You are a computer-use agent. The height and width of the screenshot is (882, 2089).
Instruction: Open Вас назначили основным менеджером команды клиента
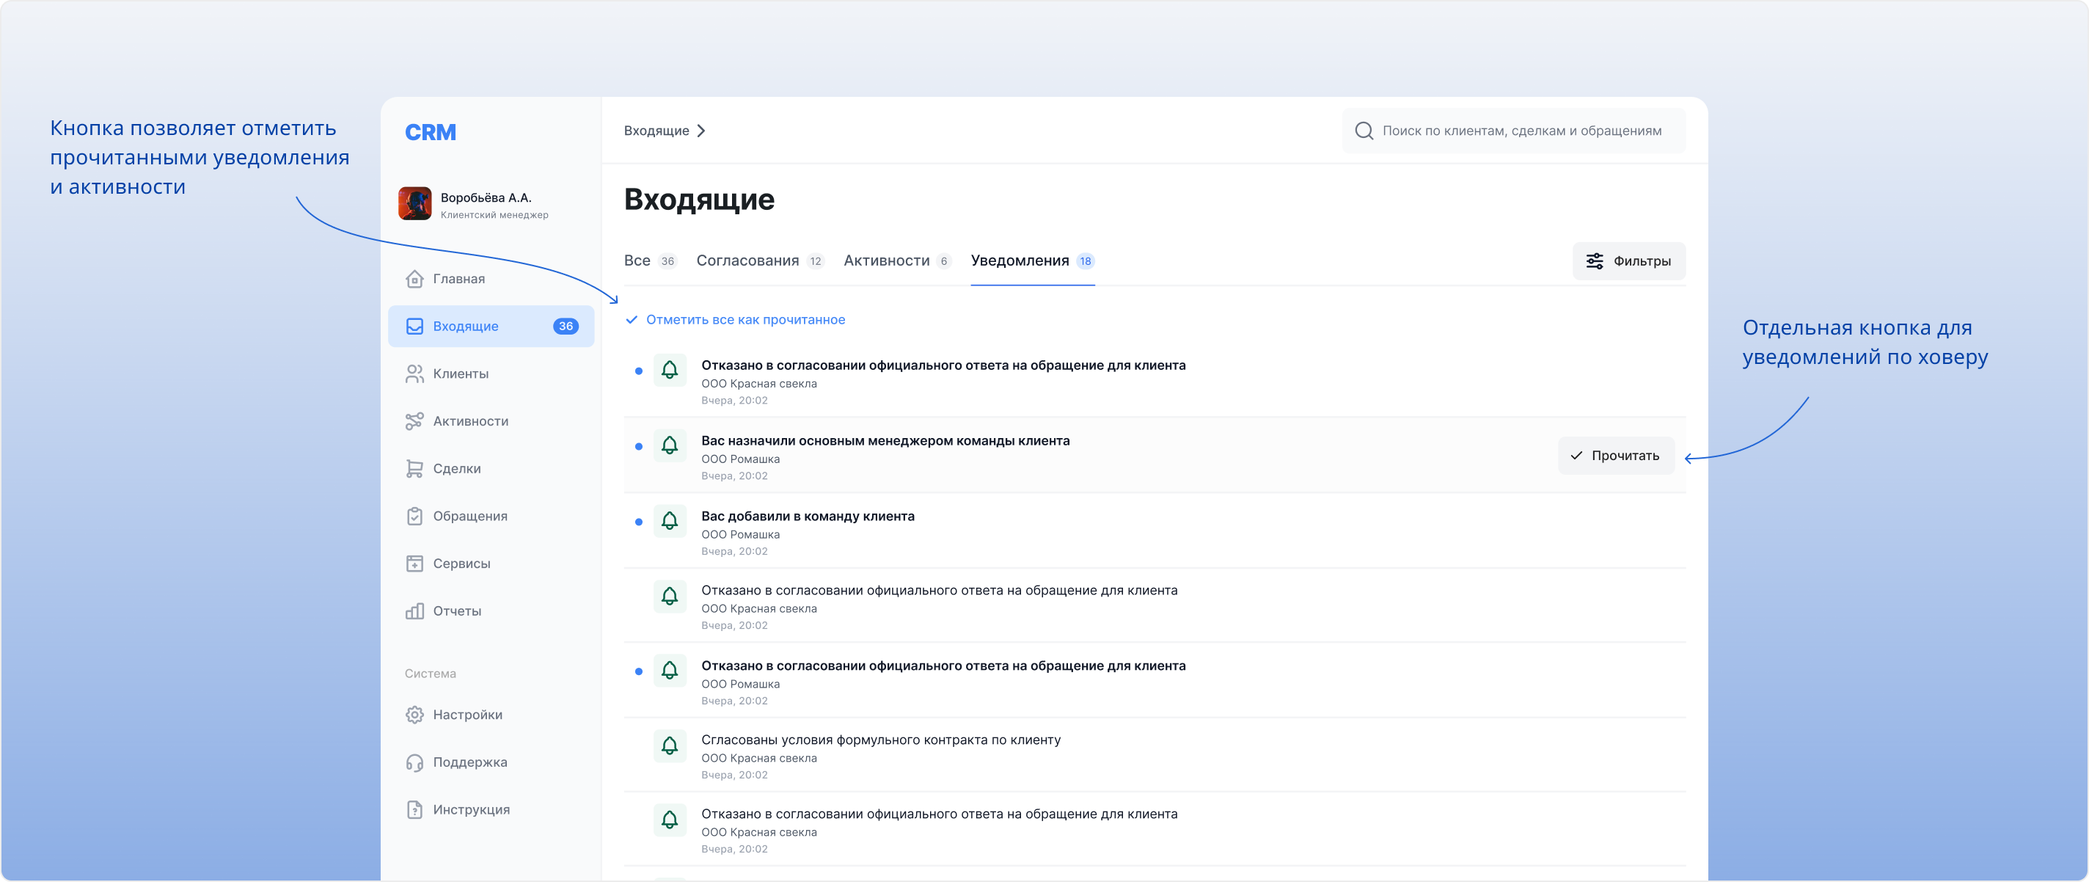pyautogui.click(x=1155, y=456)
